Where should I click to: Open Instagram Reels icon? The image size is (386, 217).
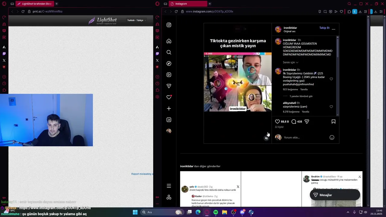pyautogui.click(x=169, y=75)
